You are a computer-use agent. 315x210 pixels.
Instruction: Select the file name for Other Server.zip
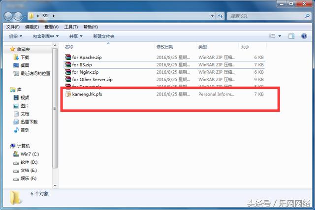tap(93, 79)
